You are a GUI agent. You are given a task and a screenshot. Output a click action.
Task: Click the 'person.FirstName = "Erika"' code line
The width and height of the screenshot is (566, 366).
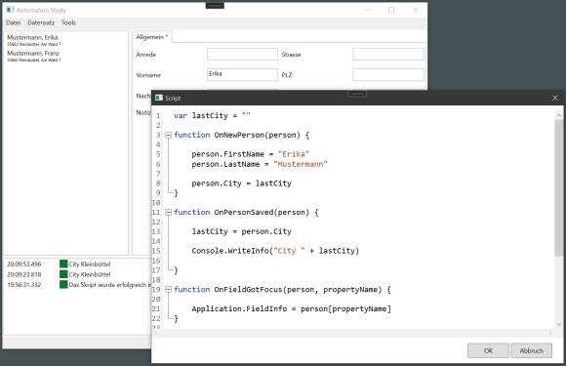click(251, 154)
